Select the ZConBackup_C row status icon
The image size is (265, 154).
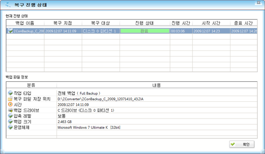(x=10, y=31)
